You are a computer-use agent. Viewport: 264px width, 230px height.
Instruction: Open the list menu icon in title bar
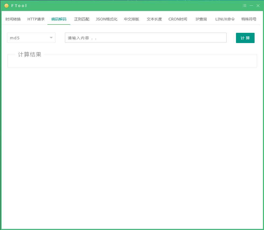point(244,6)
